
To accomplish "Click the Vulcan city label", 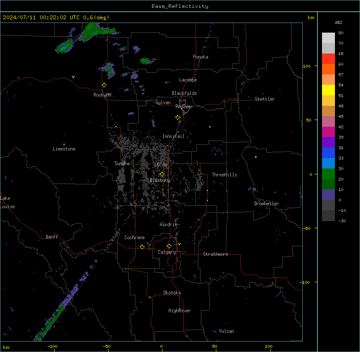I will point(226,331).
